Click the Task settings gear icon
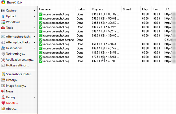Image resolution: width=176 pixels, height=114 pixels. [x=3, y=54]
